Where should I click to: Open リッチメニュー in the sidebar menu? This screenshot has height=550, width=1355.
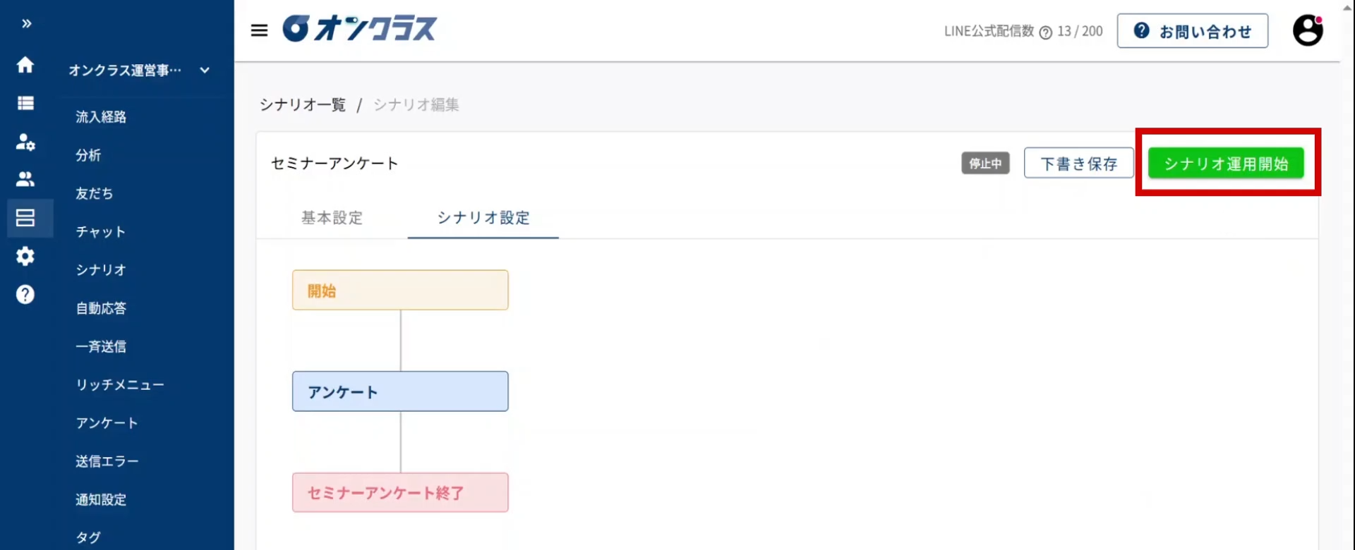[120, 385]
